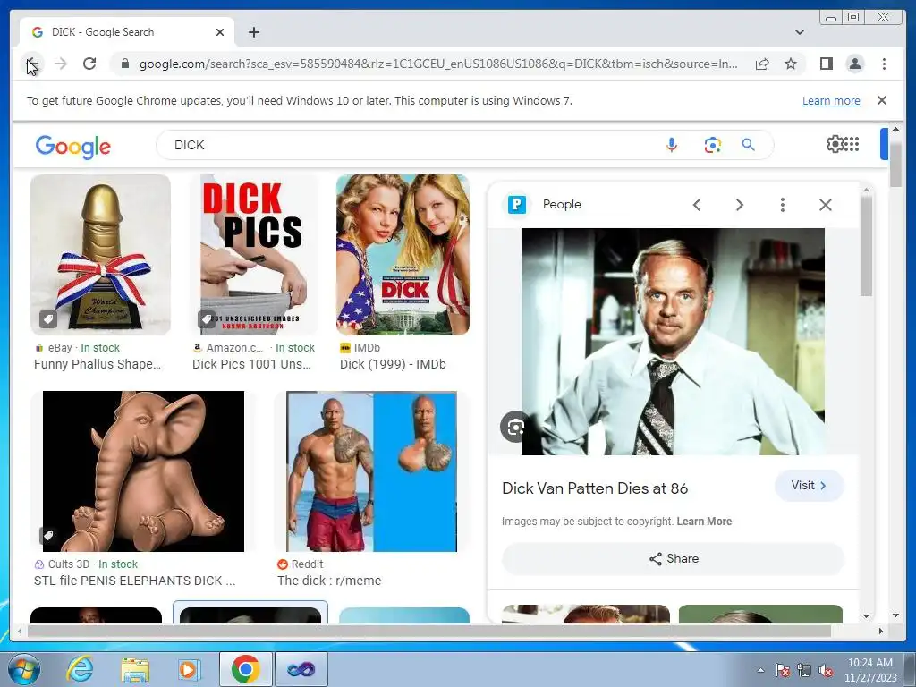Click The dick : r/meme caption
916x687 pixels.
click(x=329, y=581)
